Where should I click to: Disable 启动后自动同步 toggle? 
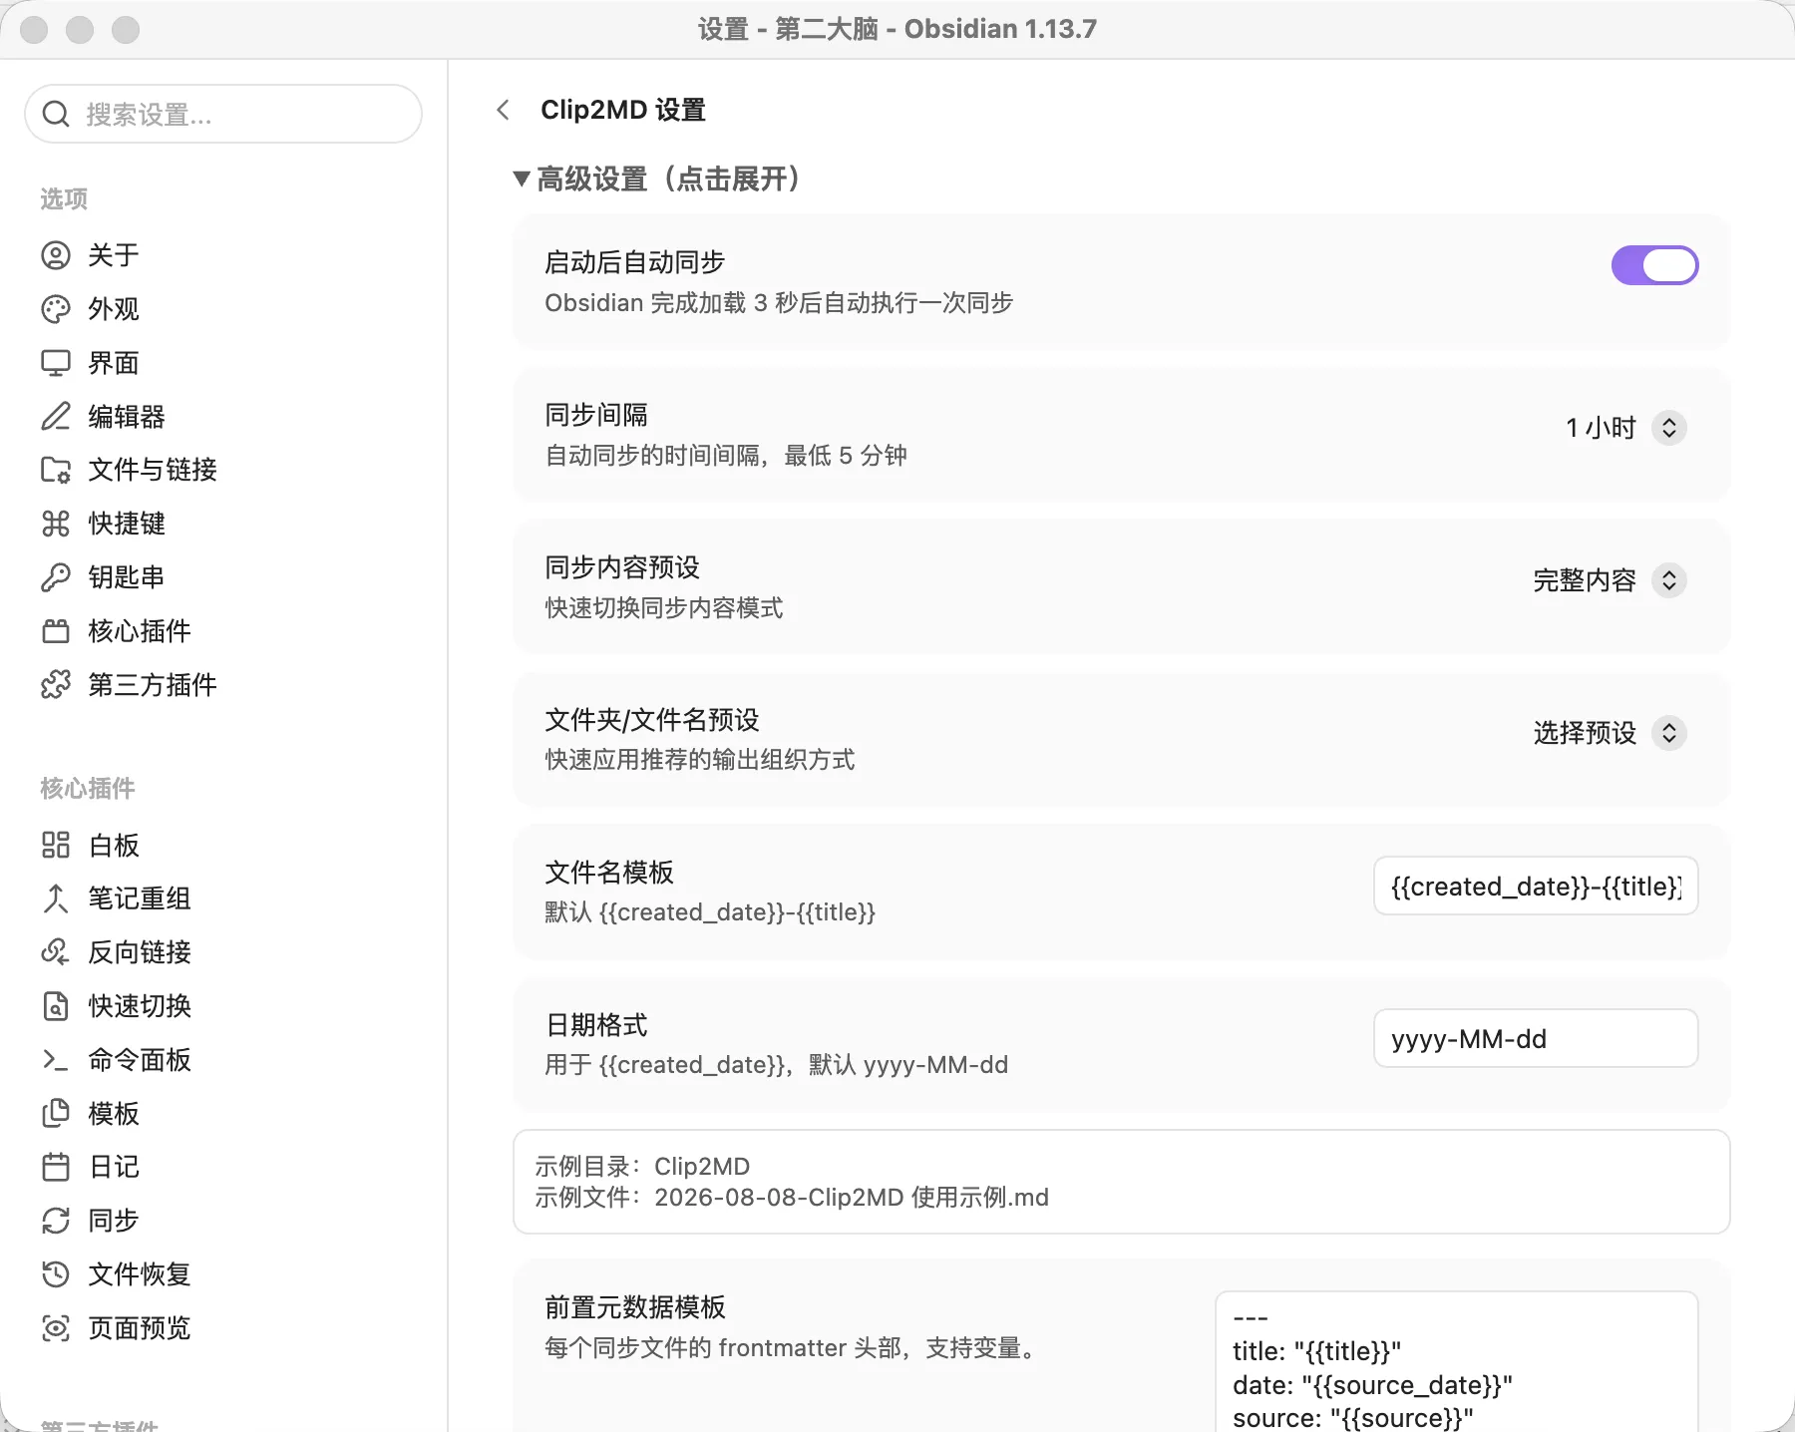[1654, 265]
